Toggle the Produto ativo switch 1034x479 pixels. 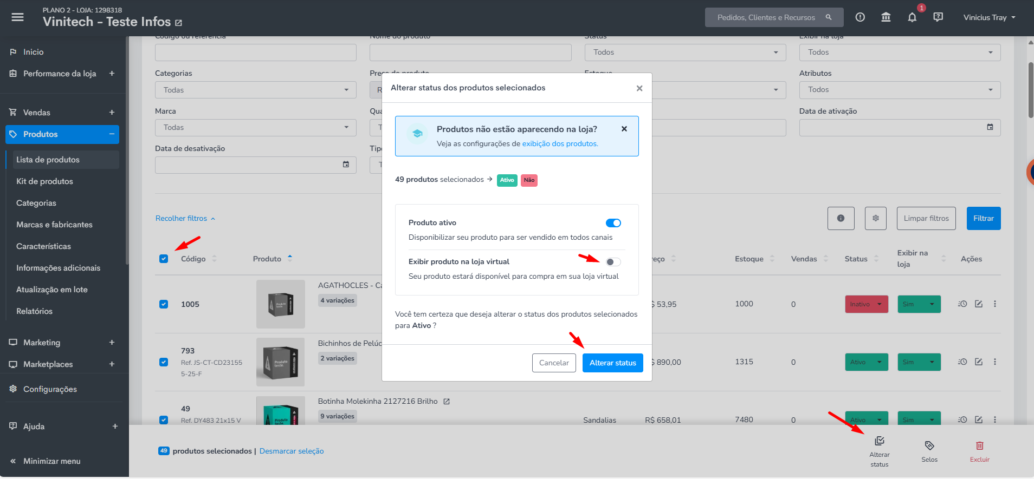pos(613,223)
